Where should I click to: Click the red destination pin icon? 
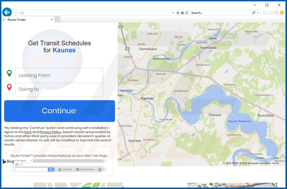click(9, 87)
